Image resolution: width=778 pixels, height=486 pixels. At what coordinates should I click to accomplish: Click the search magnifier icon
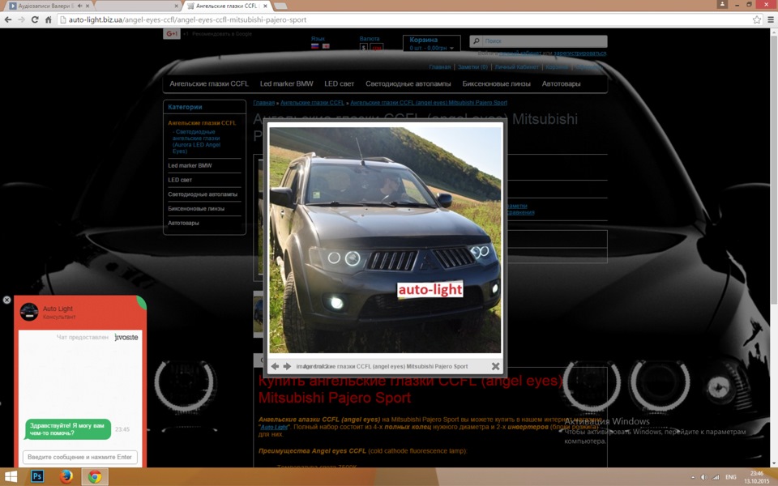tap(477, 41)
